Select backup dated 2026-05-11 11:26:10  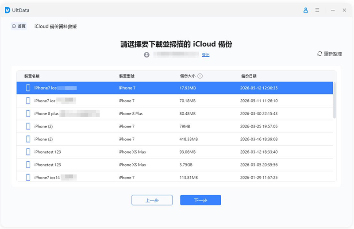[175, 101]
